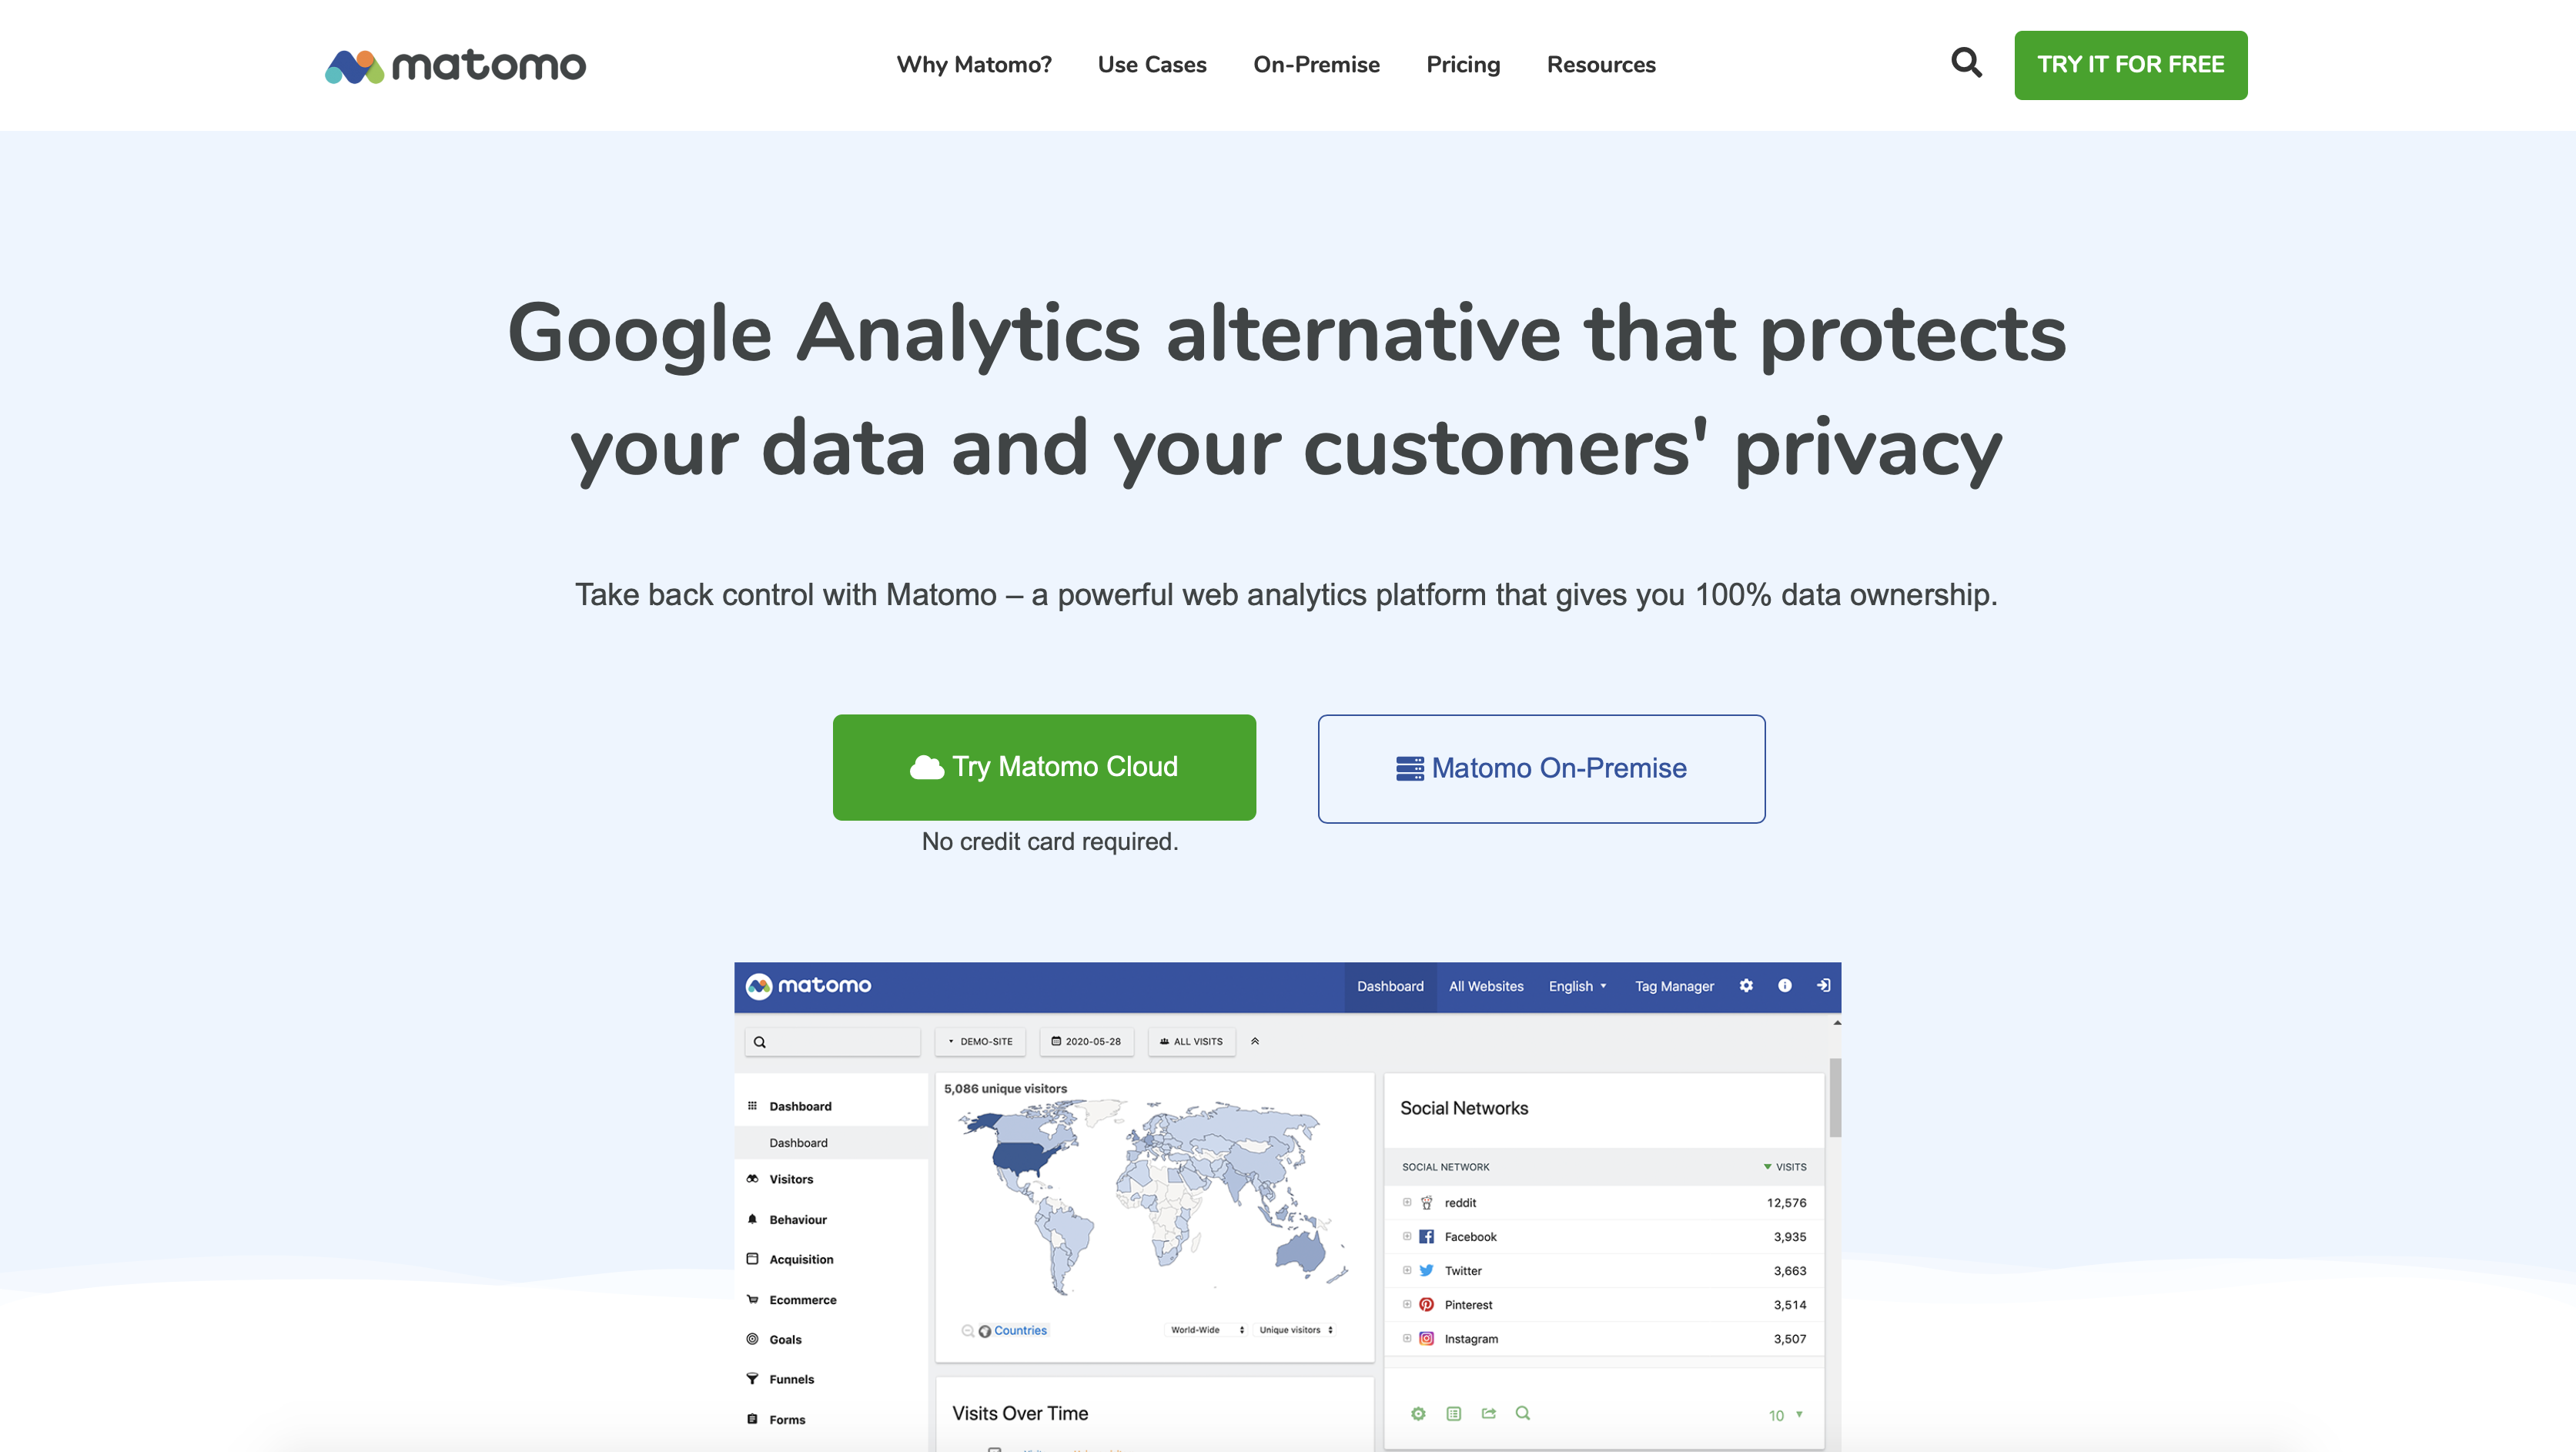Click the sign-in arrow icon in dashboard bar
Viewport: 2576px width, 1452px height.
(1823, 985)
